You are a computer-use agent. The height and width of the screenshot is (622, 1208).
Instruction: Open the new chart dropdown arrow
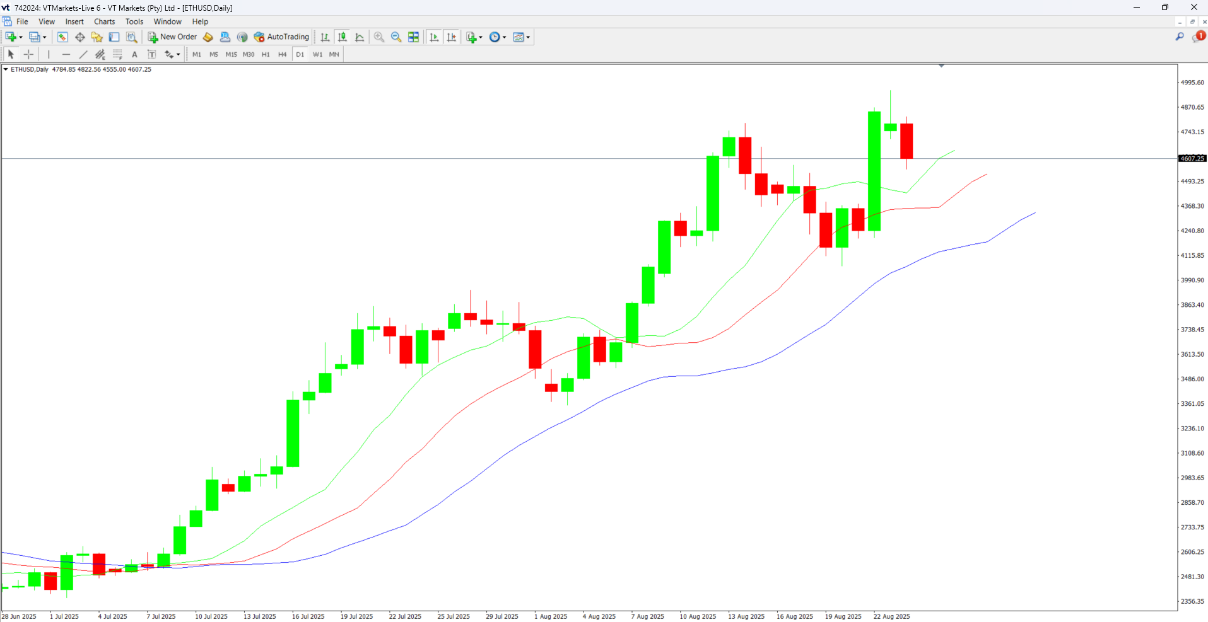tap(21, 37)
